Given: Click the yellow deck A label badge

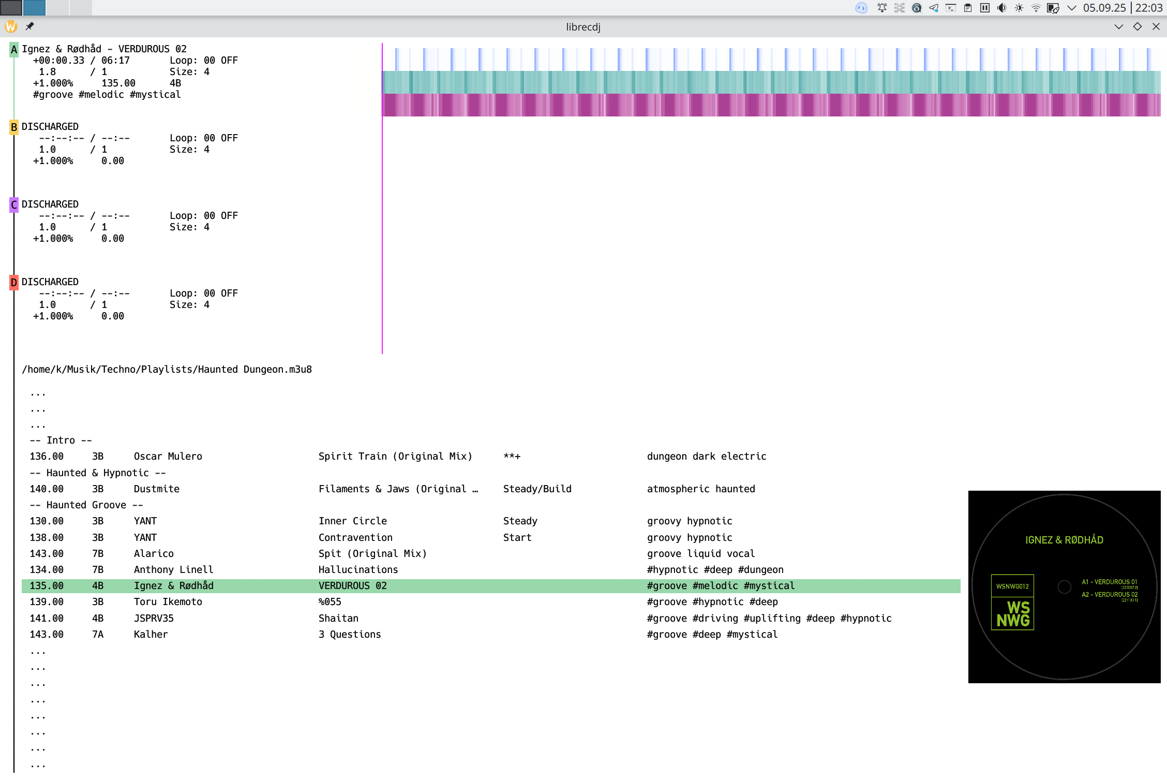Looking at the screenshot, I should pyautogui.click(x=14, y=49).
